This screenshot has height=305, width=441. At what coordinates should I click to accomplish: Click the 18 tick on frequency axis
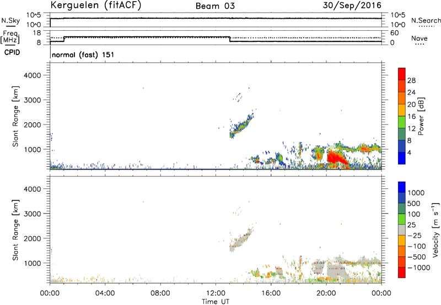[37, 33]
